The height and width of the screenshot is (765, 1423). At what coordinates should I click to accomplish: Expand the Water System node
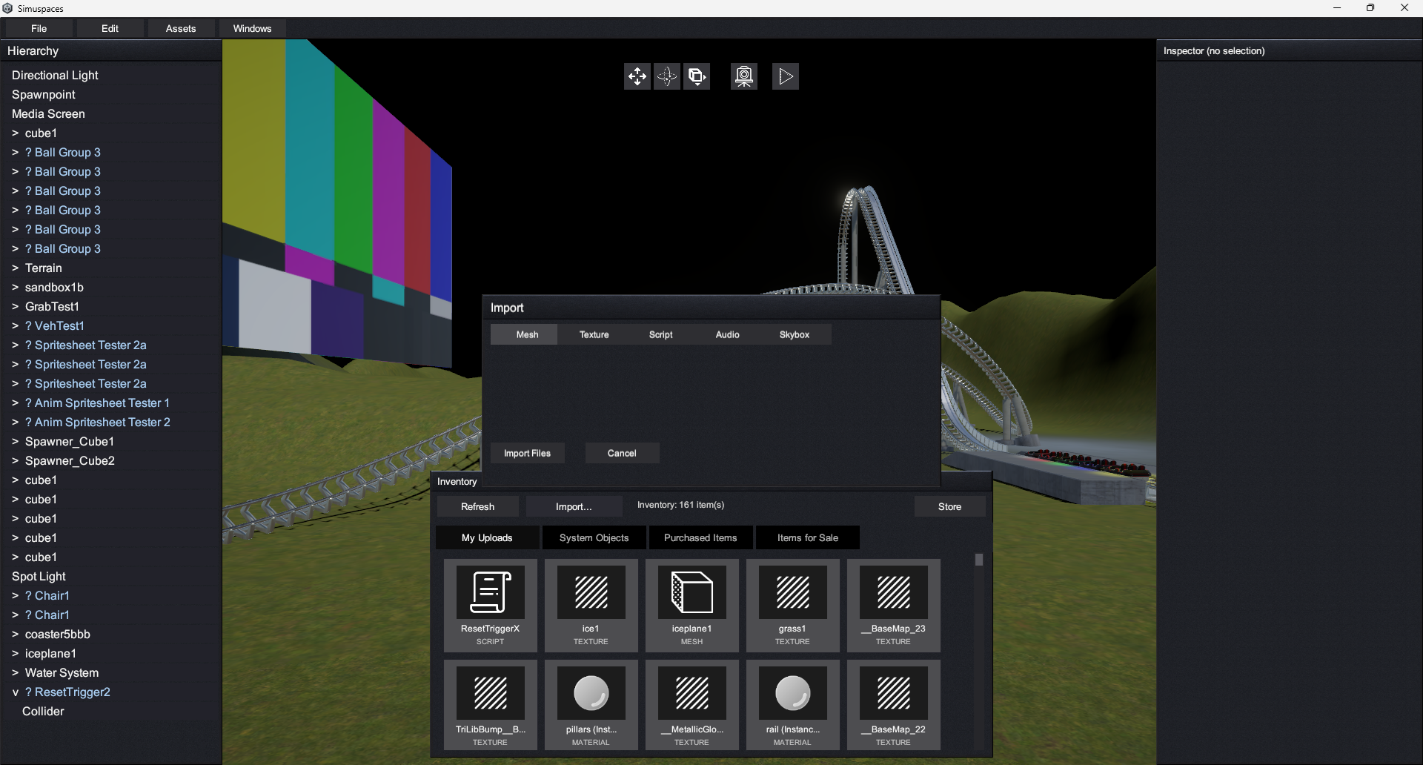click(15, 673)
